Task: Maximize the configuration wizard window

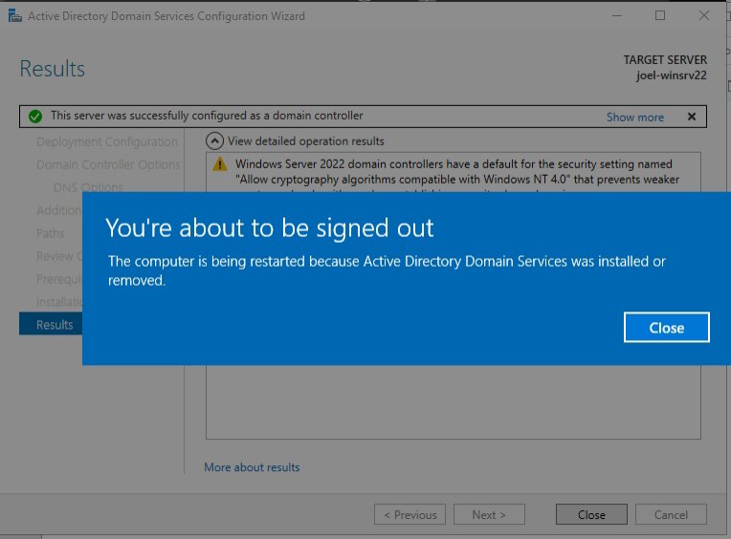Action: point(660,16)
